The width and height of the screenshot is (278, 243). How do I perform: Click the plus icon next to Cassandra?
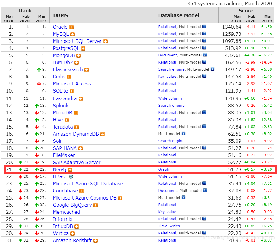pos(81,99)
